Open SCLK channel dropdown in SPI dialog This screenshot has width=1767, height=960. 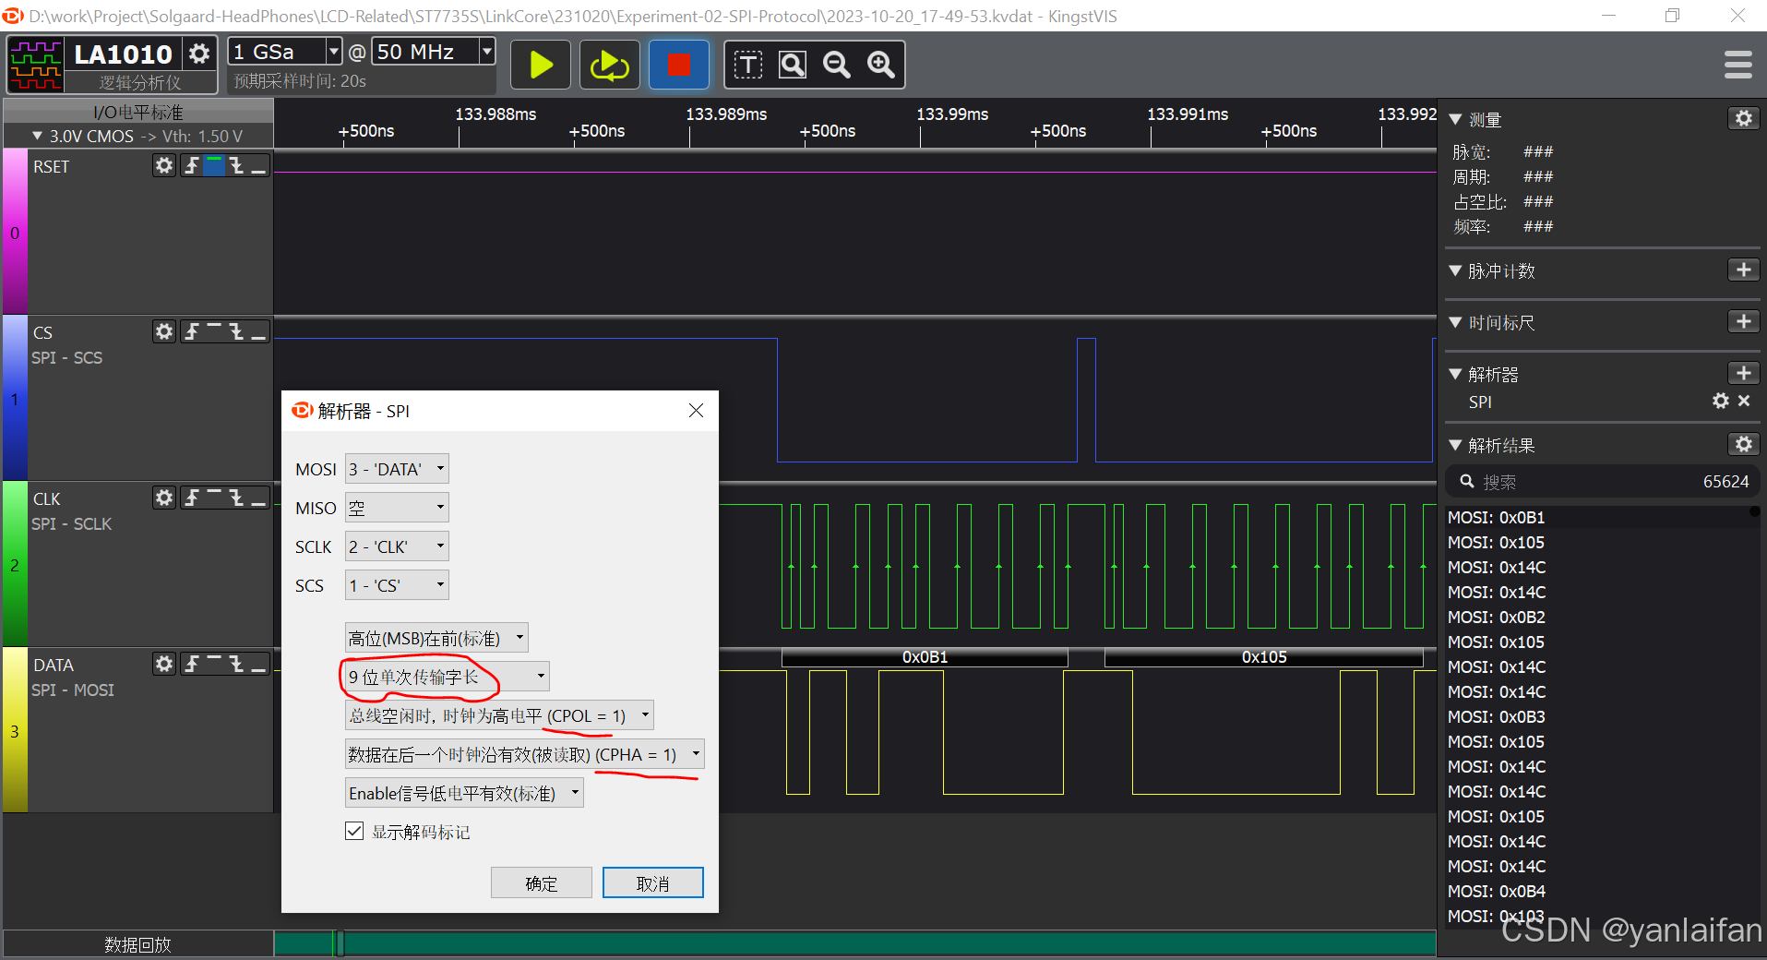[397, 546]
